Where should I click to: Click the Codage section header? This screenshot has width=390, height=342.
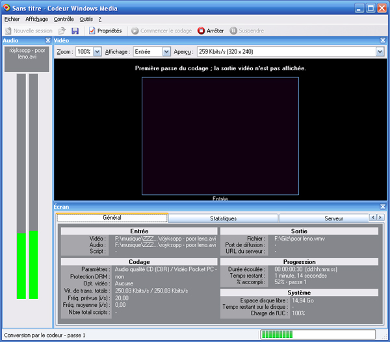point(139,261)
